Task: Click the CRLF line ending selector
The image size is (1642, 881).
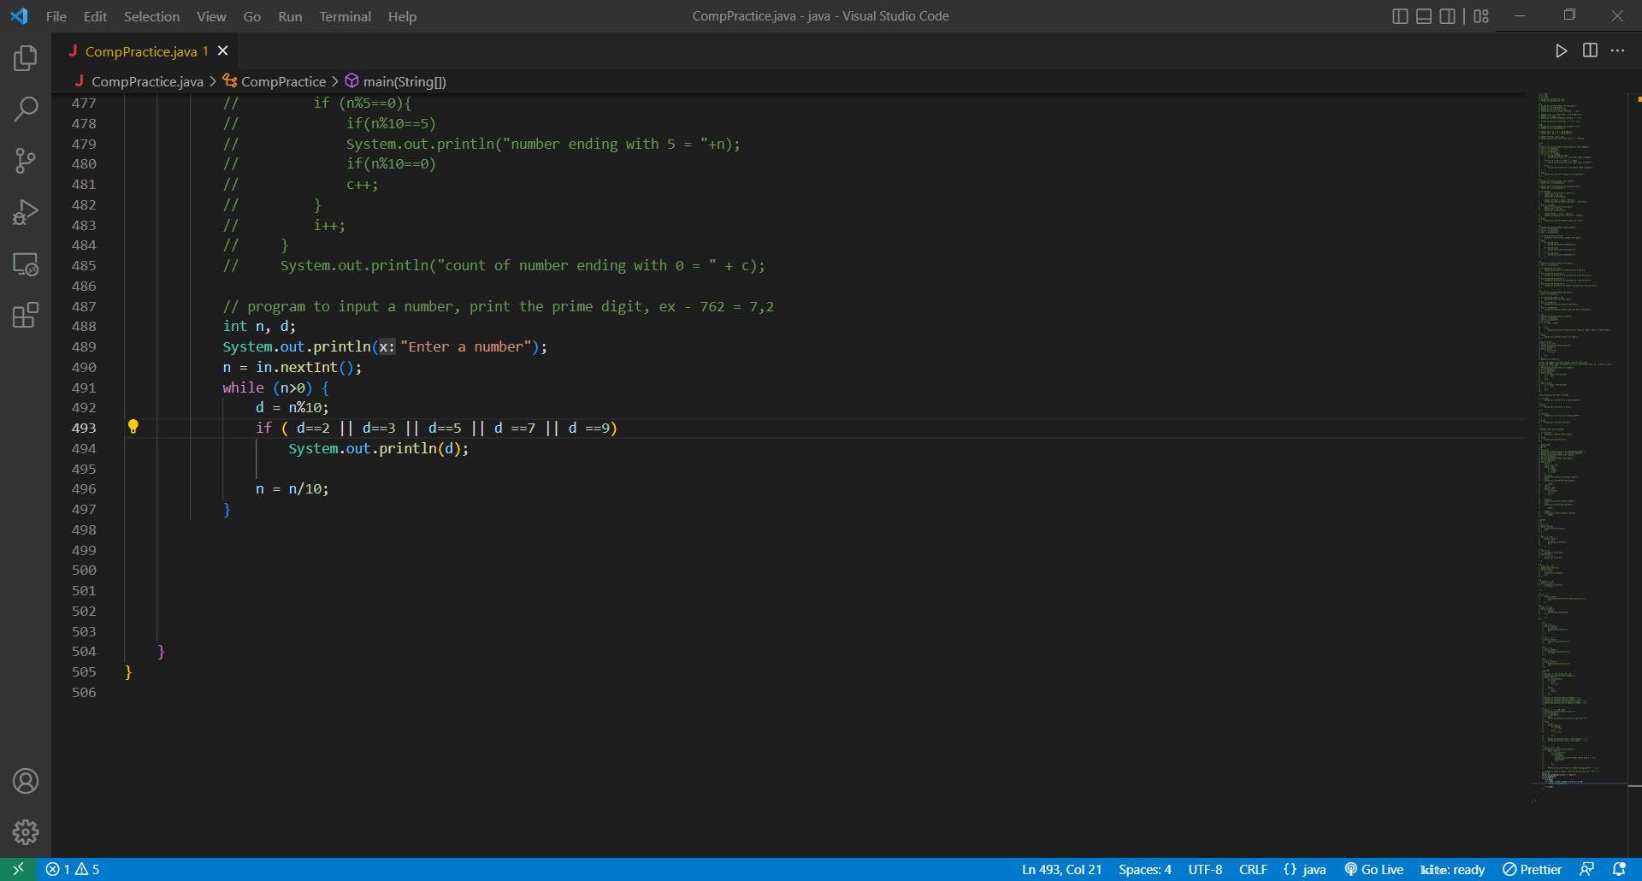Action: pyautogui.click(x=1253, y=869)
